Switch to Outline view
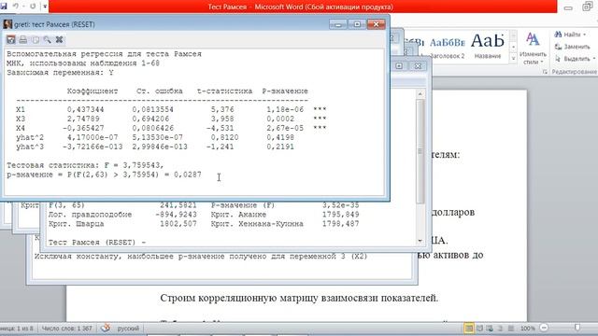 point(501,328)
